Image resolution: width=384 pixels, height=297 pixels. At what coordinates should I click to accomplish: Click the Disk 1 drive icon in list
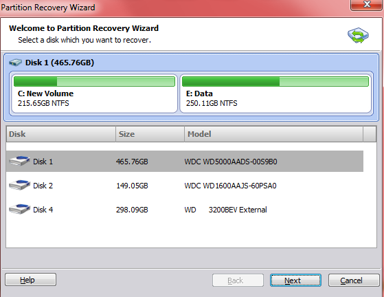(x=19, y=161)
